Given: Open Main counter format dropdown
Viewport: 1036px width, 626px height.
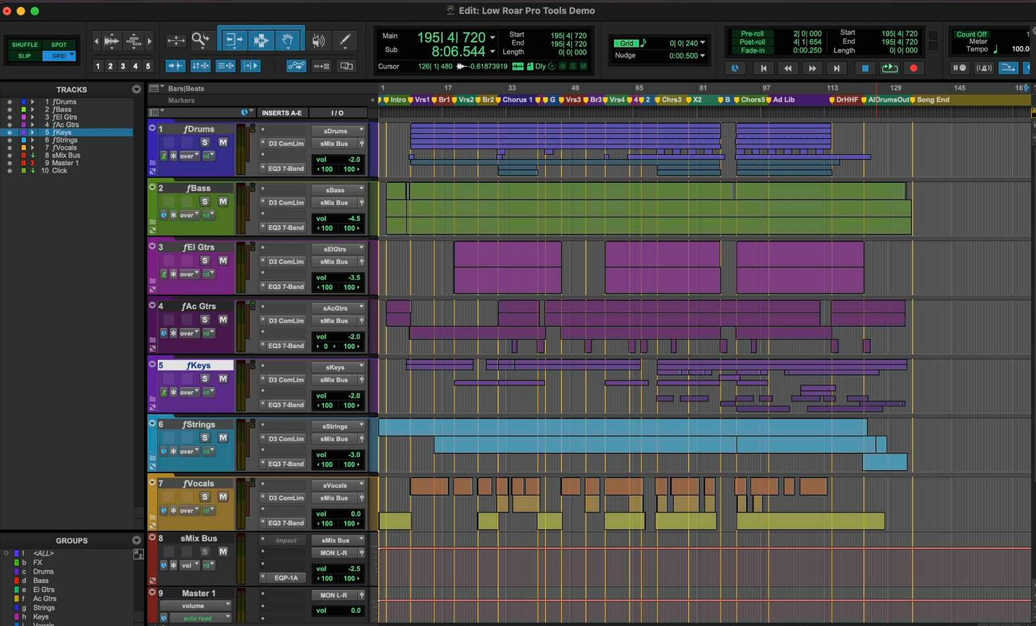Looking at the screenshot, I should (x=493, y=38).
